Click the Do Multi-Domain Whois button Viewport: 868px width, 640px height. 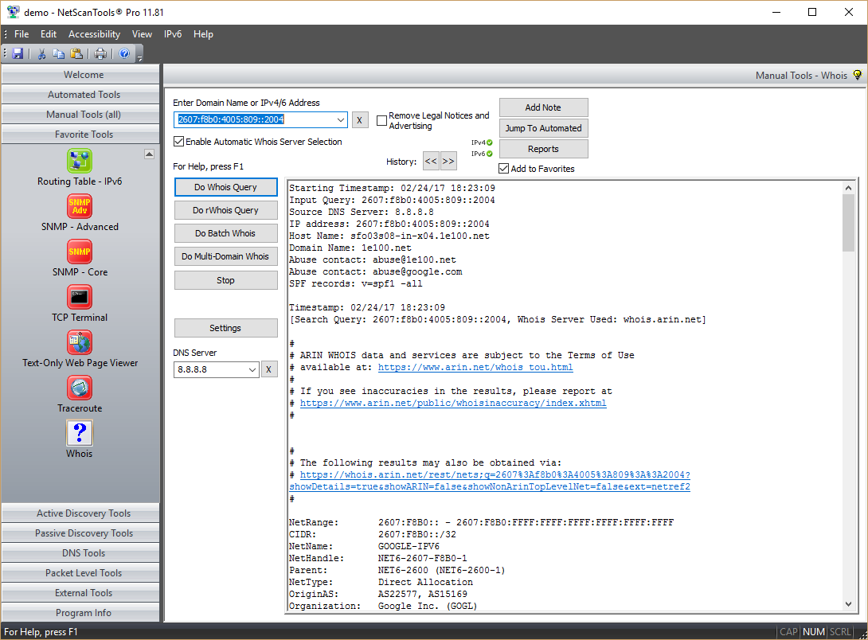226,256
